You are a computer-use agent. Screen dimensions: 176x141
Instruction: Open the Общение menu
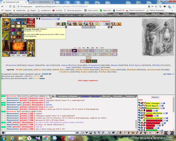(126, 14)
